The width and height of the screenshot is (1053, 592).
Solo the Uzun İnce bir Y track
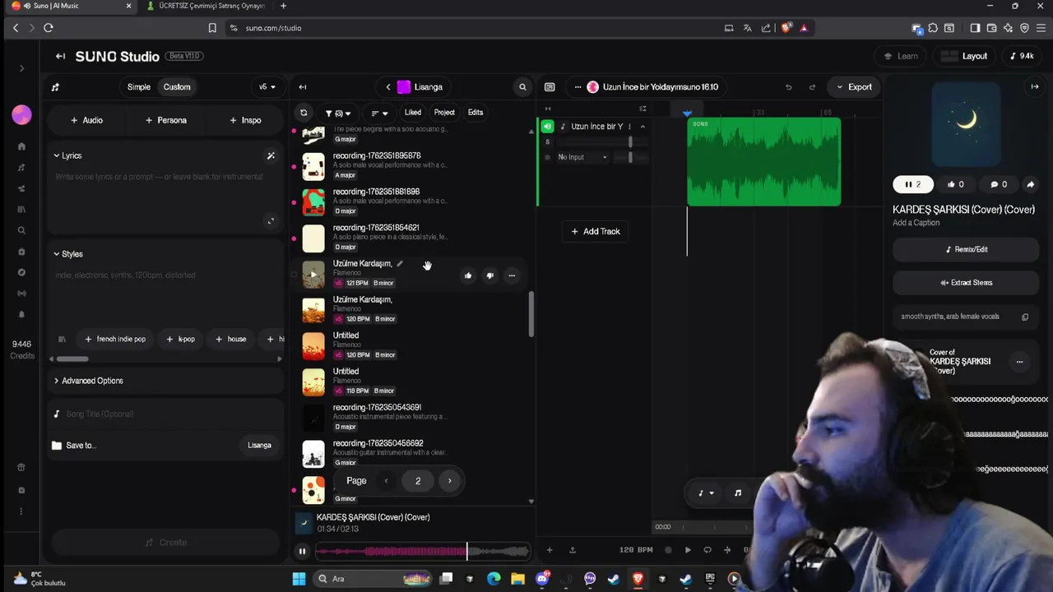[548, 142]
